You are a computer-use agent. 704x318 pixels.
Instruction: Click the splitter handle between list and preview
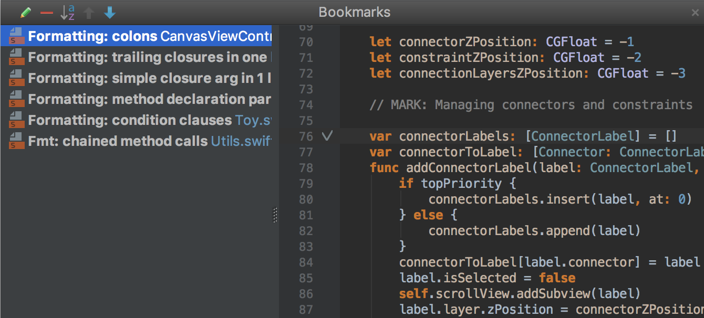pyautogui.click(x=275, y=215)
